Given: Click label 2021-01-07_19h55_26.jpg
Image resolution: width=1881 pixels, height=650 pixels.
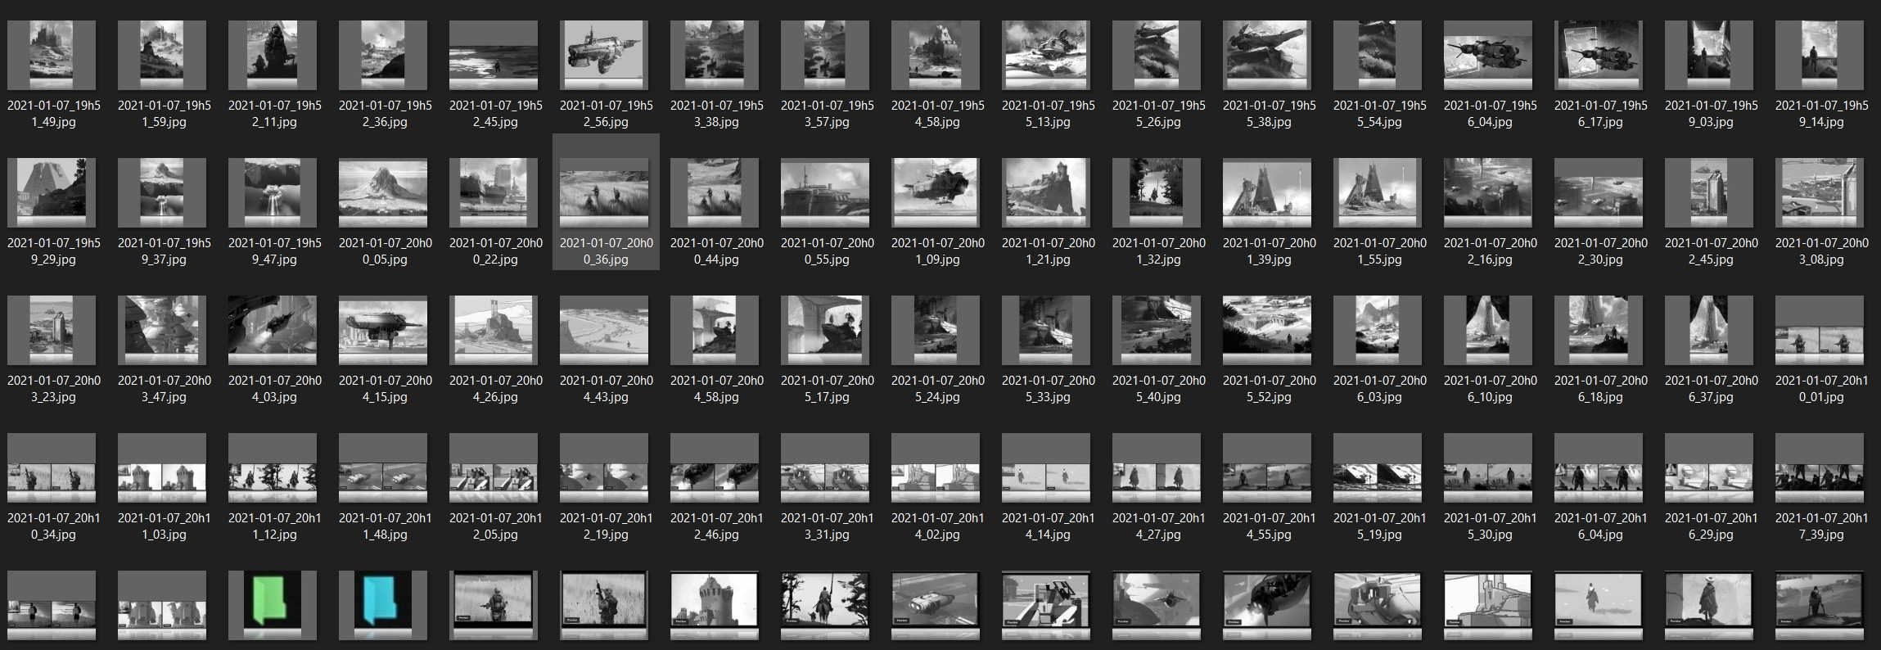Looking at the screenshot, I should pyautogui.click(x=1159, y=114).
